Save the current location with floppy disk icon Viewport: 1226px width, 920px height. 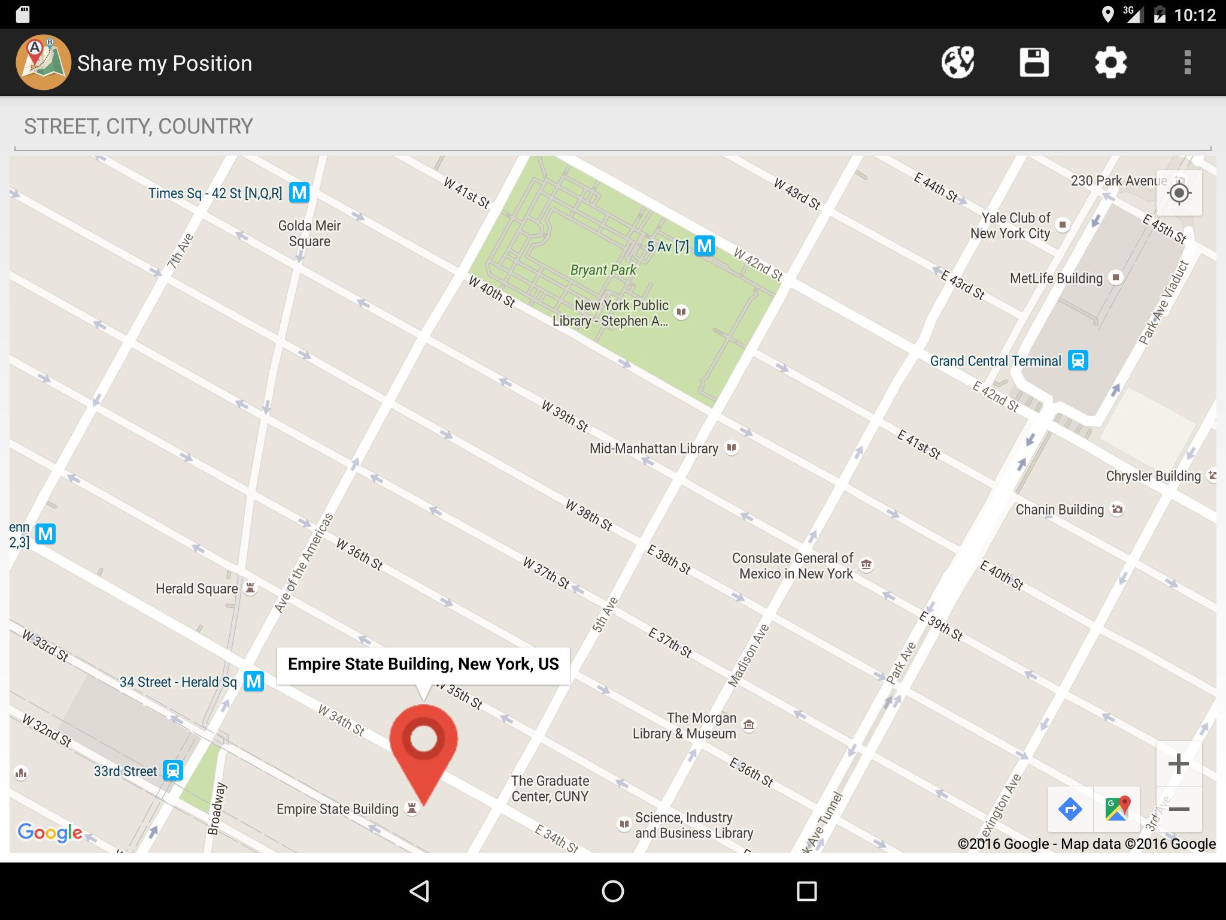click(x=1035, y=62)
